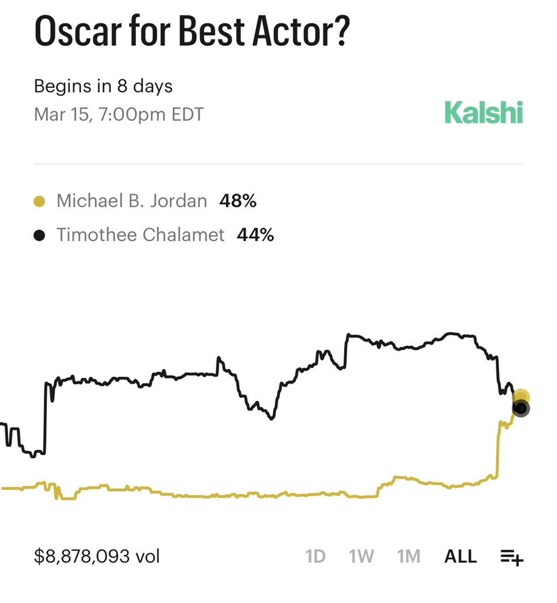
Task: Select the ALL time range
Action: pos(460,557)
